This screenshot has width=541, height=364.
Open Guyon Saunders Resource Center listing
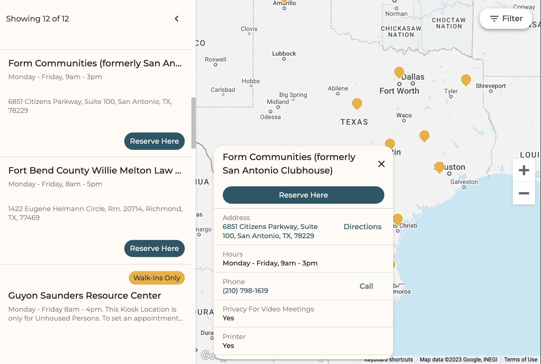tap(84, 296)
